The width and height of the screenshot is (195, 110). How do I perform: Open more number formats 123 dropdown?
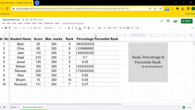39,28
